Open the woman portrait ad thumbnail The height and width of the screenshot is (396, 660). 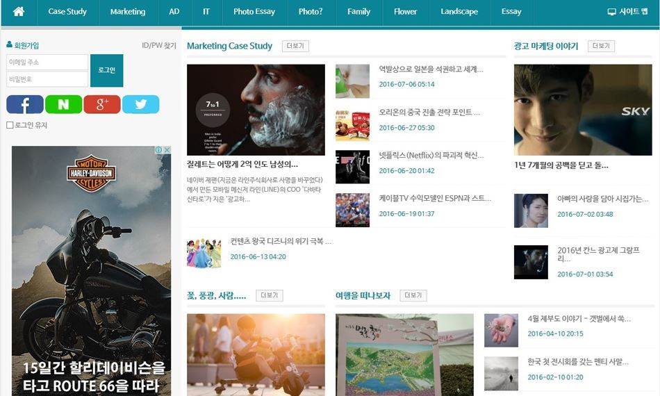(x=531, y=211)
